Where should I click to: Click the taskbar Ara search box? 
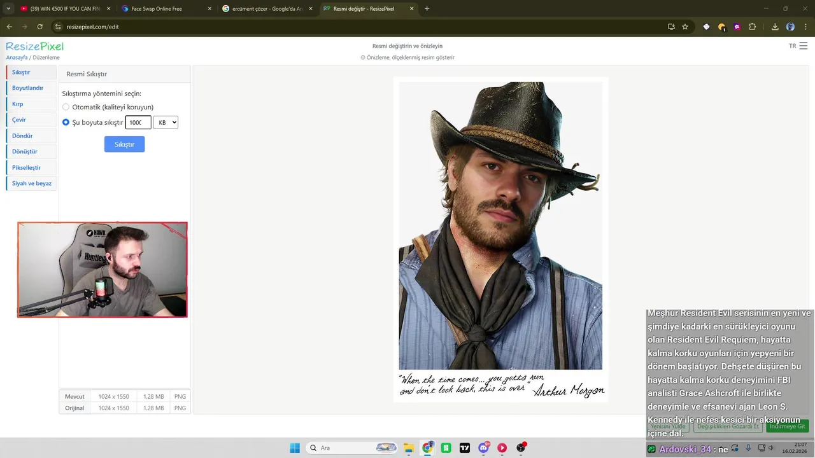(352, 448)
